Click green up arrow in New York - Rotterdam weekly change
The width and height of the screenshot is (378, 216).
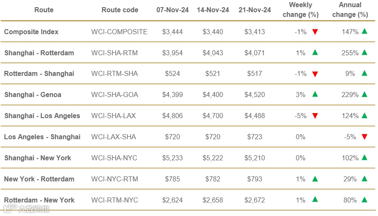(x=315, y=179)
